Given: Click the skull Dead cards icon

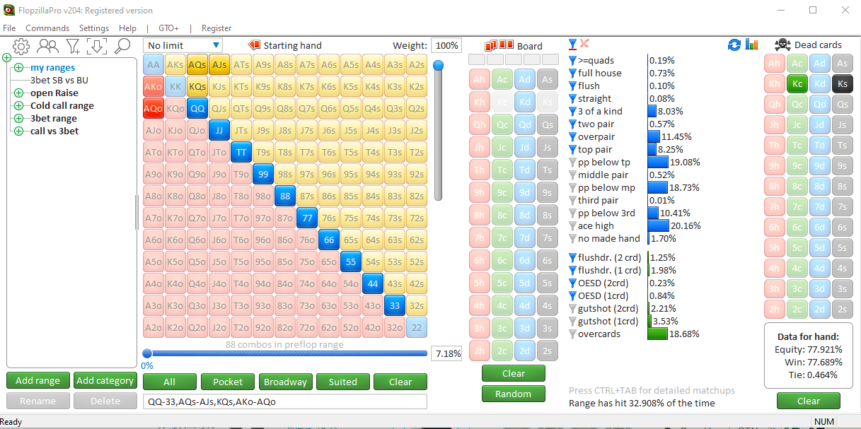Looking at the screenshot, I should coord(782,45).
